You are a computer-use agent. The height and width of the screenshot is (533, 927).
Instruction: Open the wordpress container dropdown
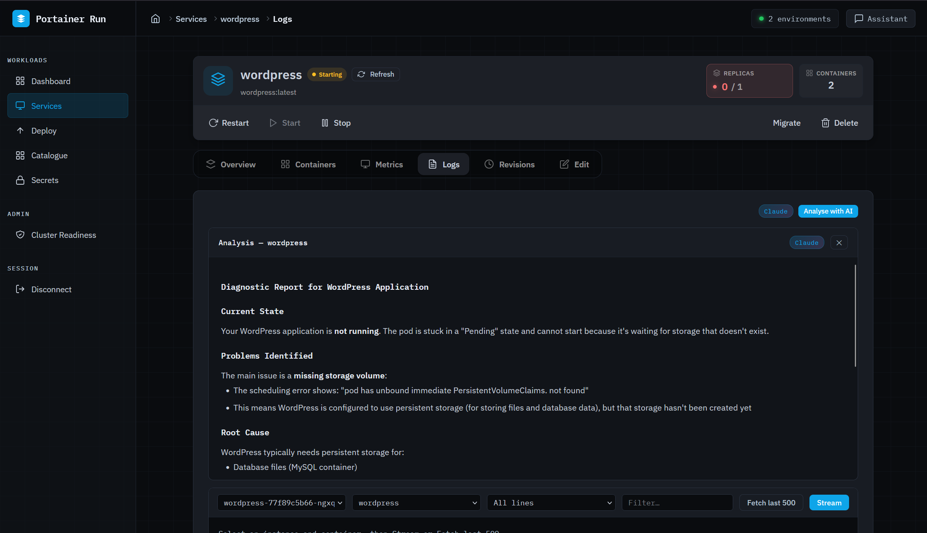coord(416,503)
